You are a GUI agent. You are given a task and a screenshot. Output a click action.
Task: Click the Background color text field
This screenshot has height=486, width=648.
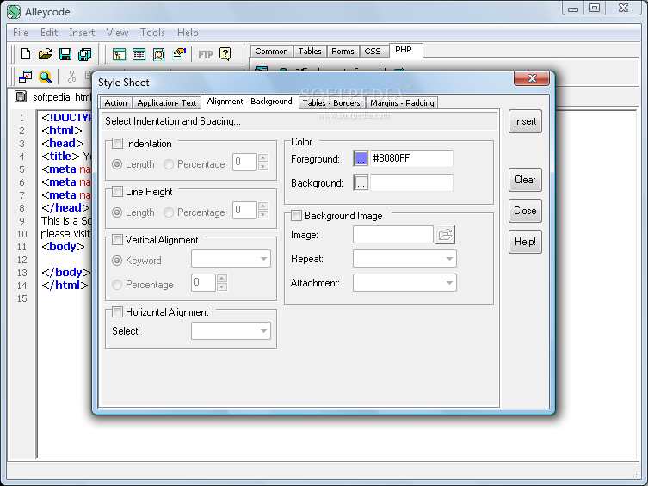[x=411, y=182]
